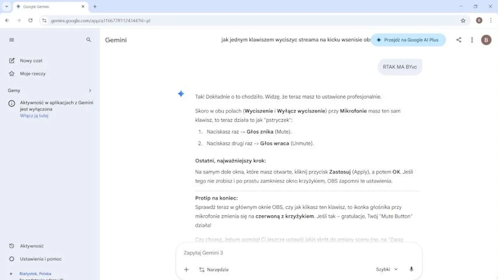
Task: Open Moje rzeczy in the sidebar
Action: point(27,73)
